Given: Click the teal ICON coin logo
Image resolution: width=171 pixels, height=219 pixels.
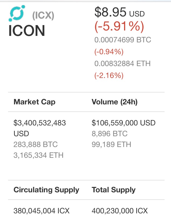Looking at the screenshot, I should pyautogui.click(x=17, y=13).
